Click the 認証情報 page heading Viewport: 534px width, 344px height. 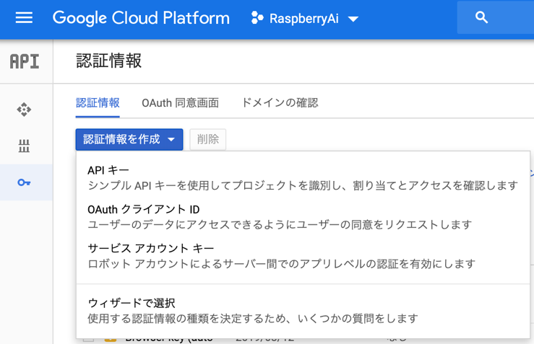(108, 61)
